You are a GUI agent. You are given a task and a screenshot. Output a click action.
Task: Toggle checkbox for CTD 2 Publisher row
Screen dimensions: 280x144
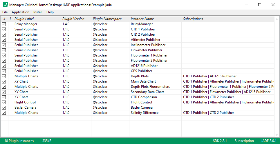click(x=4, y=34)
